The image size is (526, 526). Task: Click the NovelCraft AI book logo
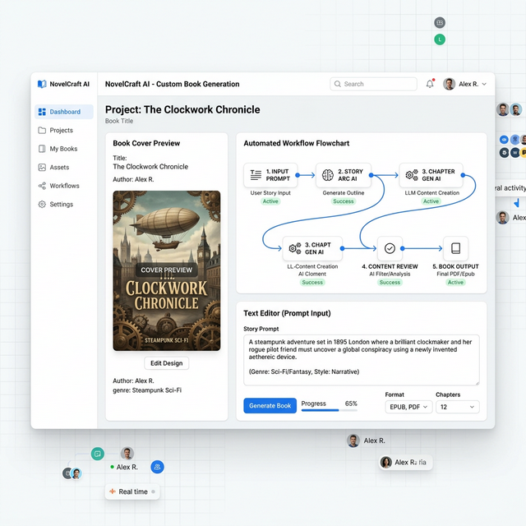click(42, 84)
